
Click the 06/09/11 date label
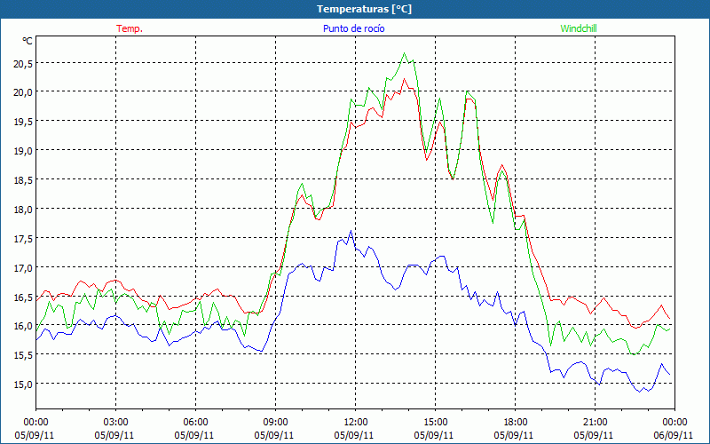pos(673,435)
